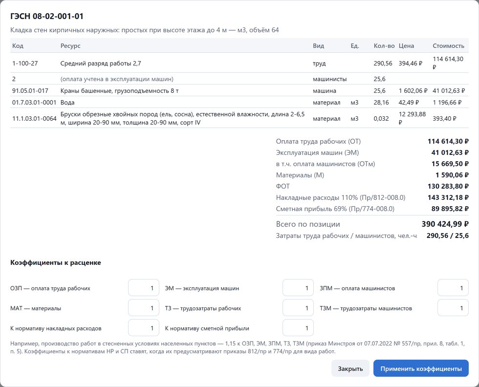The height and width of the screenshot is (387, 479).
Task: Select Краны башенные resource name
Action: pos(119,91)
